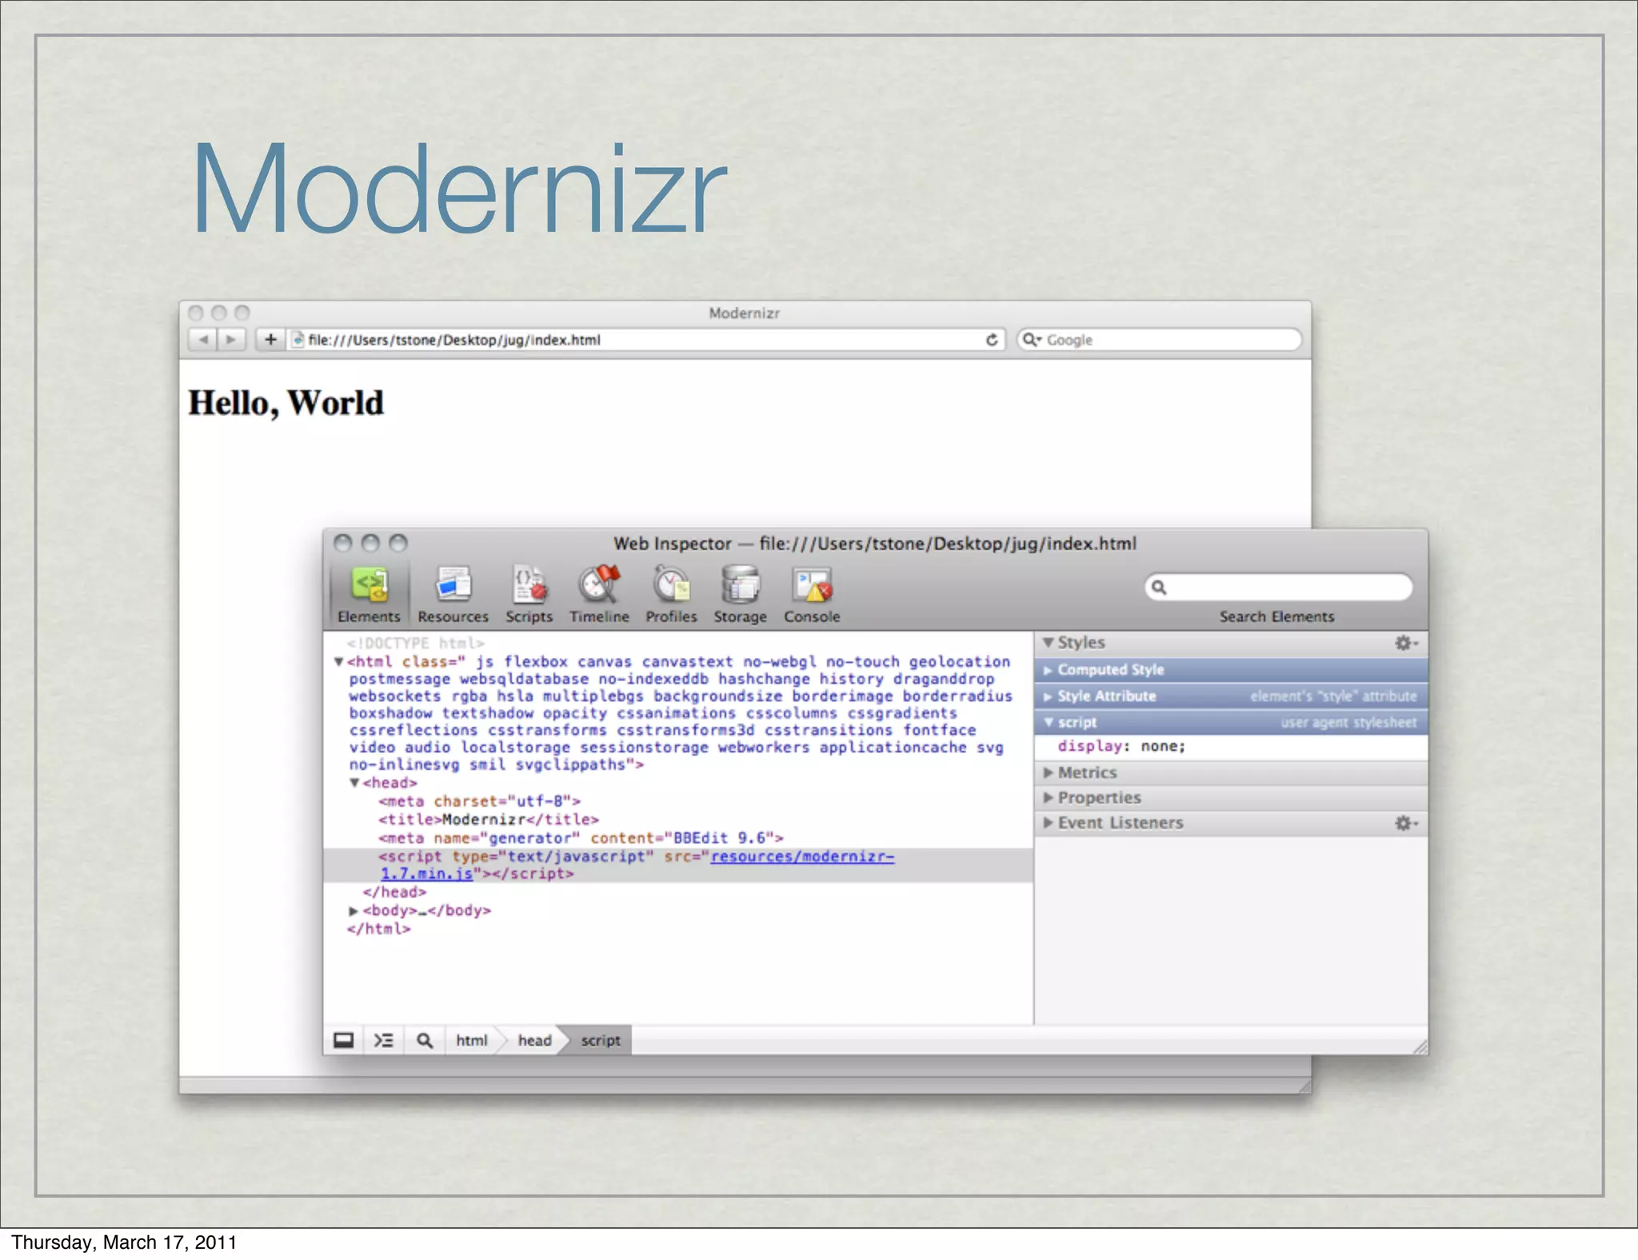Open the Profiles panel
The image size is (1638, 1260).
tap(671, 594)
